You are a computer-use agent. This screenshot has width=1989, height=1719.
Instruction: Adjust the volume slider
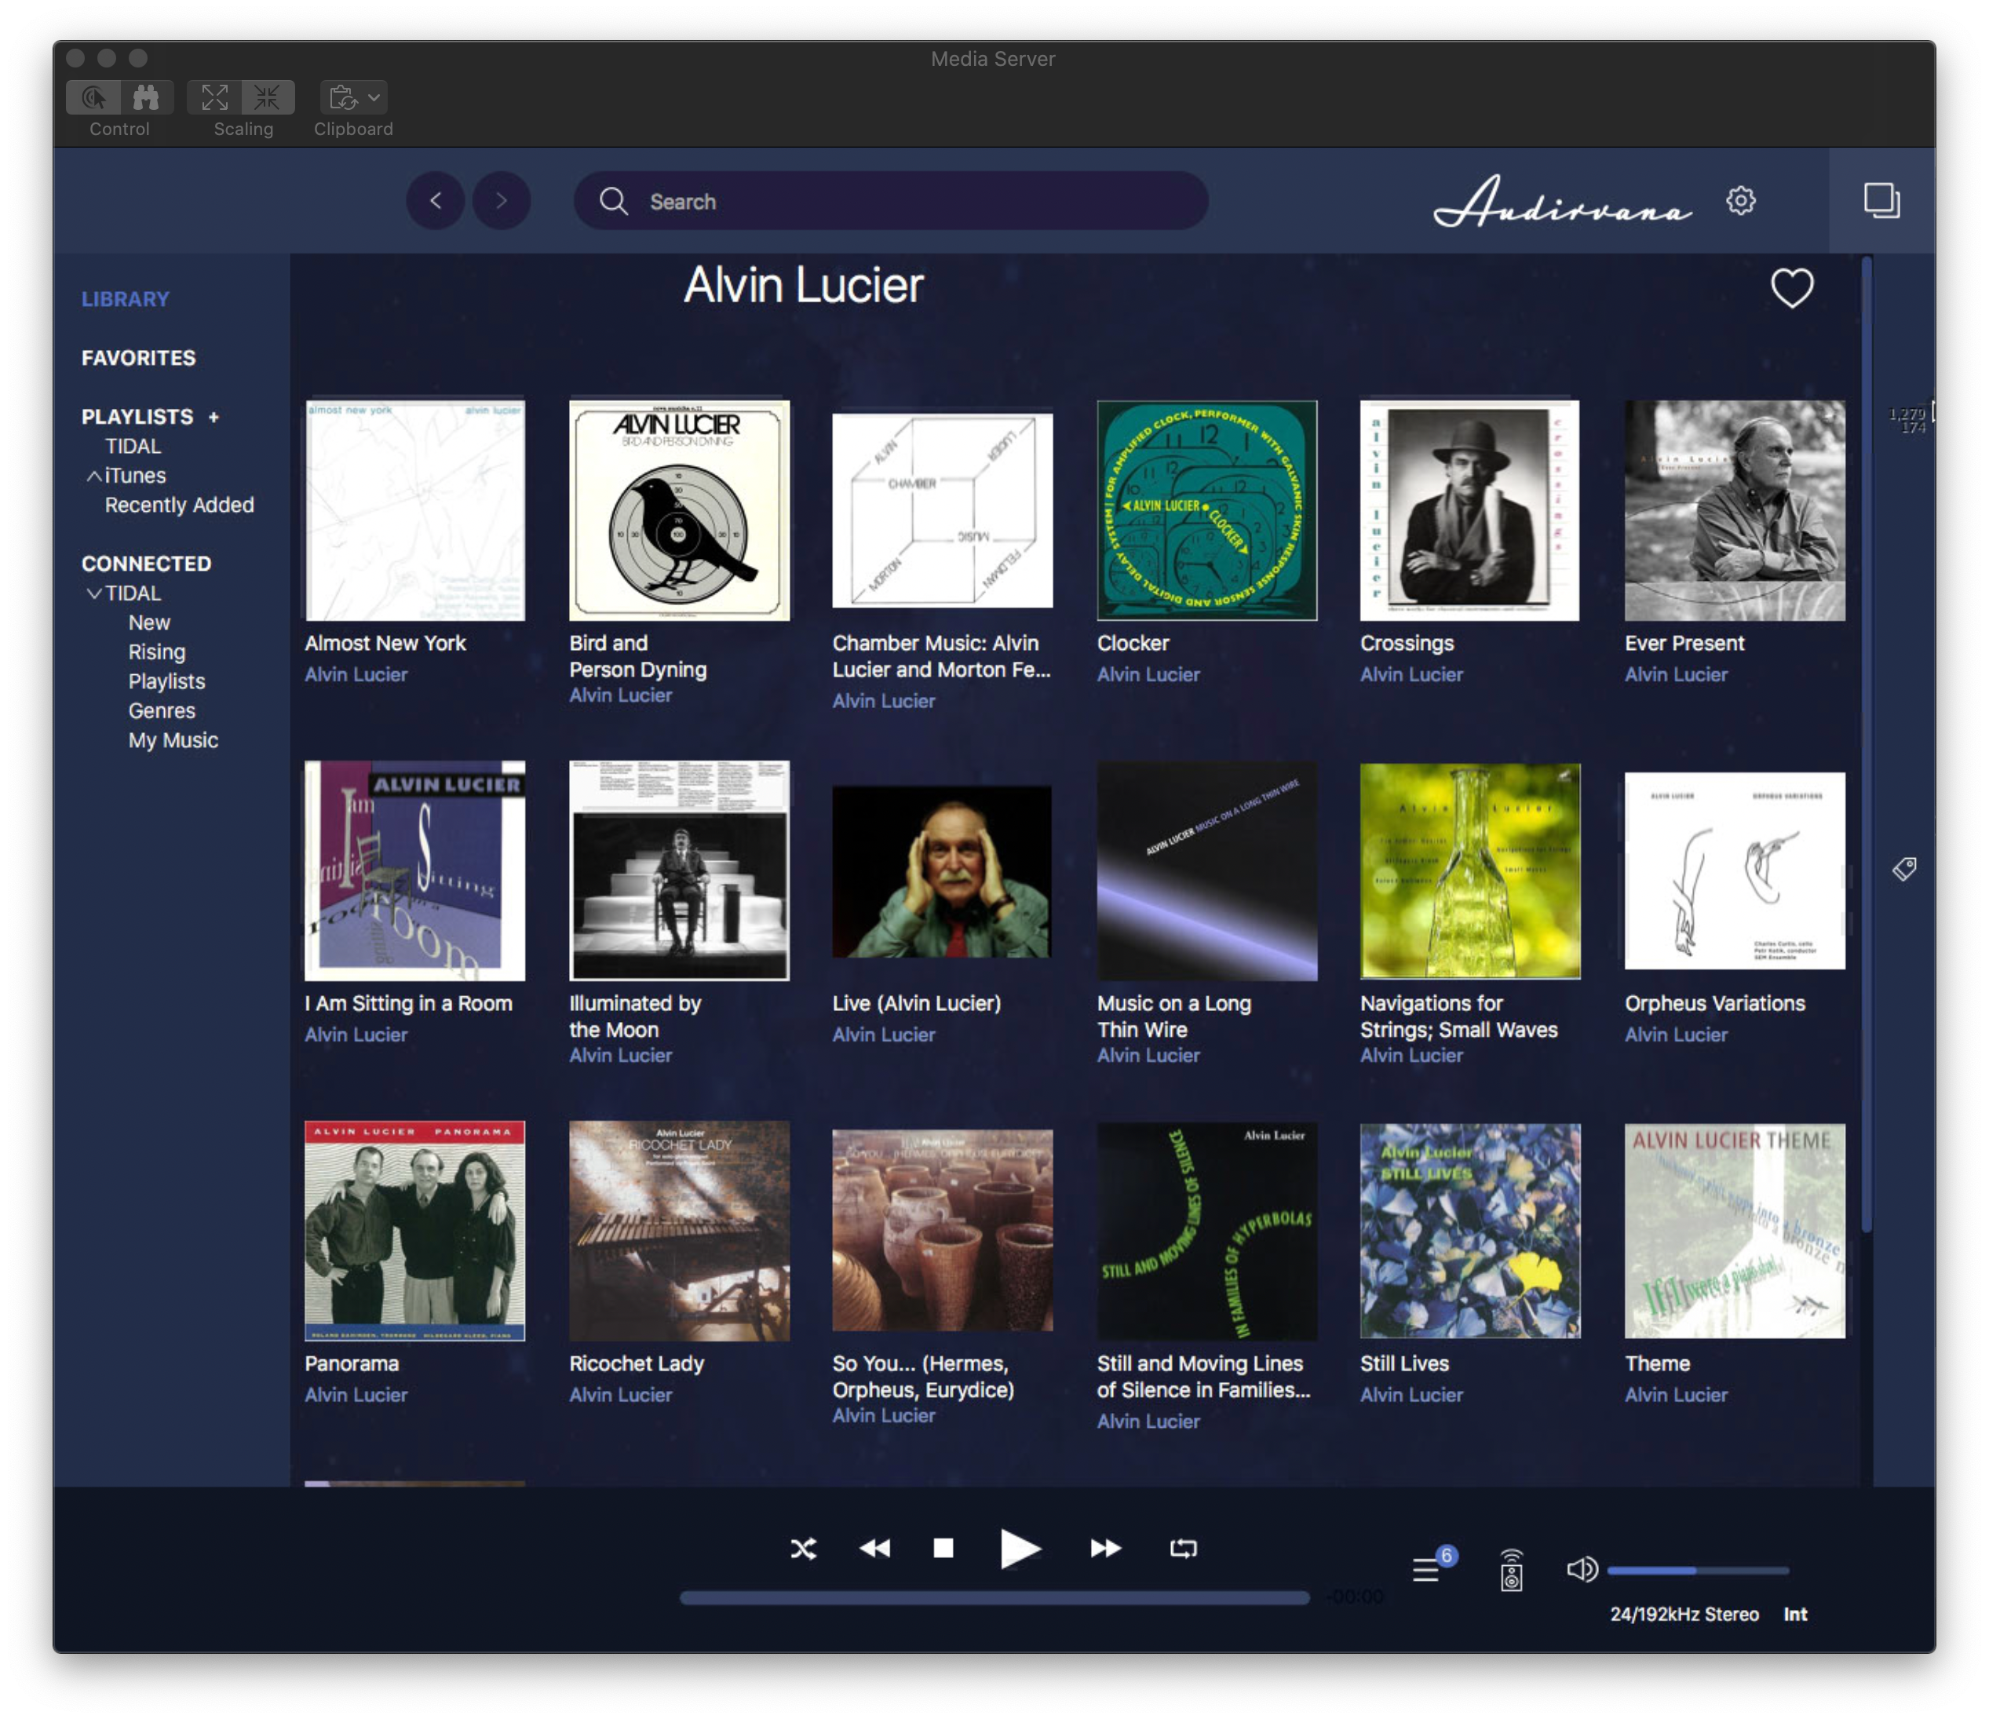pyautogui.click(x=1697, y=1570)
